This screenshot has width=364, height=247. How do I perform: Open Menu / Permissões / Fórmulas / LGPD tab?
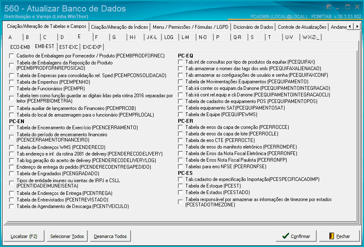190,27
